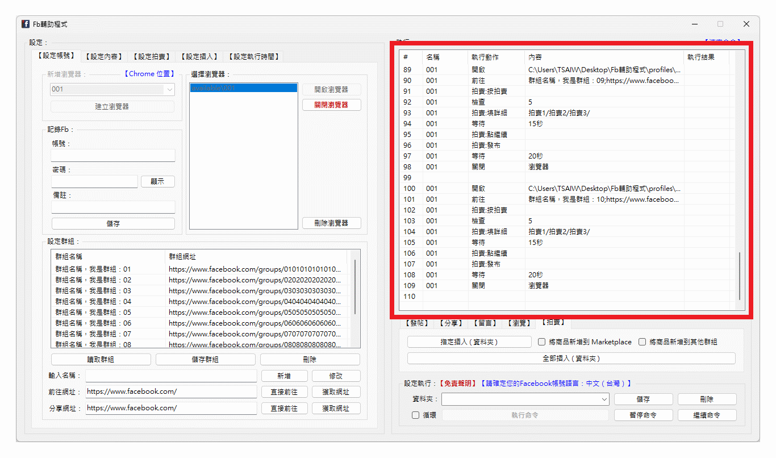Click the 【Chrome 位置】 link

(149, 74)
